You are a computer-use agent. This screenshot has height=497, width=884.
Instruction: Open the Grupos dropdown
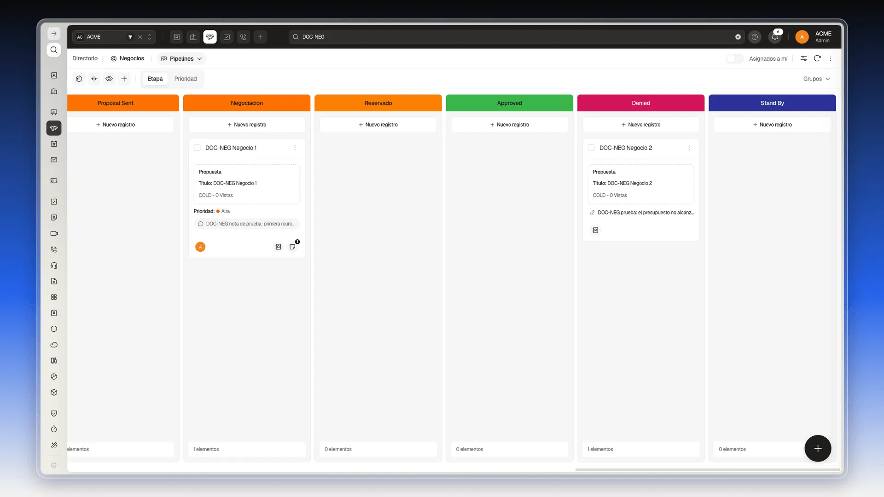click(x=816, y=79)
